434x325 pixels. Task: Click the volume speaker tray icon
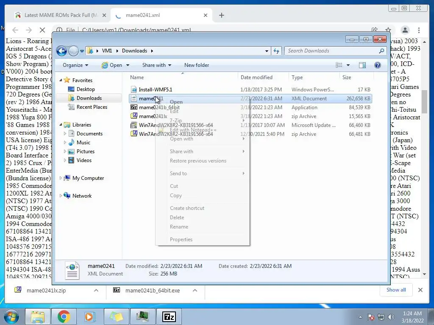click(391, 317)
